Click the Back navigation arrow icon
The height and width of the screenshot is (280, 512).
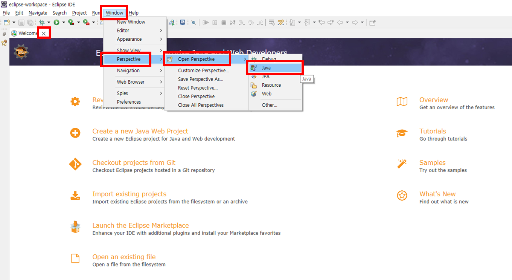340,23
